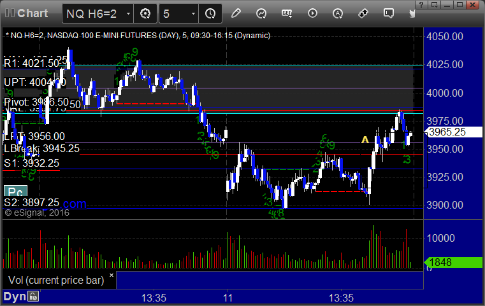Click the 3925.00 price axis label
The image size is (485, 306).
click(445, 177)
